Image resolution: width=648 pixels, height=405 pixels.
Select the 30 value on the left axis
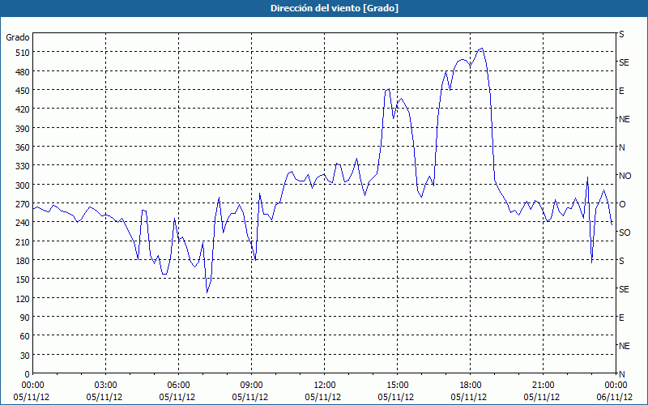pyautogui.click(x=25, y=356)
